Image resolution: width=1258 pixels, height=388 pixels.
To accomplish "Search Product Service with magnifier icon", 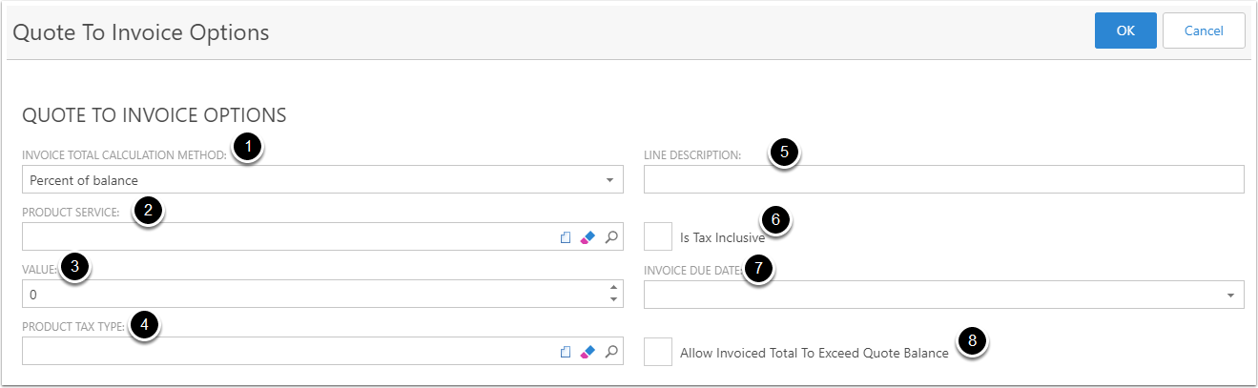I will click(x=611, y=237).
